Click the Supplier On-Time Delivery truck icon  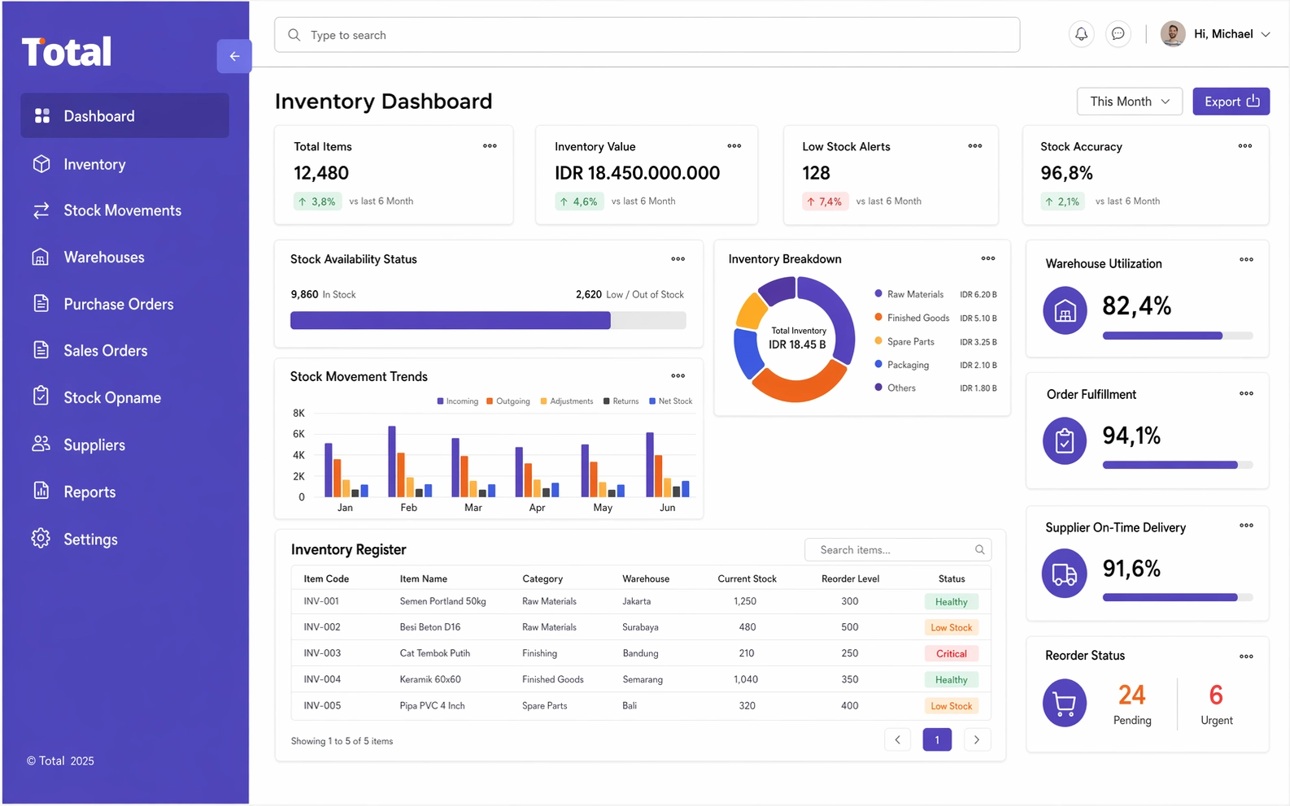[x=1065, y=574]
